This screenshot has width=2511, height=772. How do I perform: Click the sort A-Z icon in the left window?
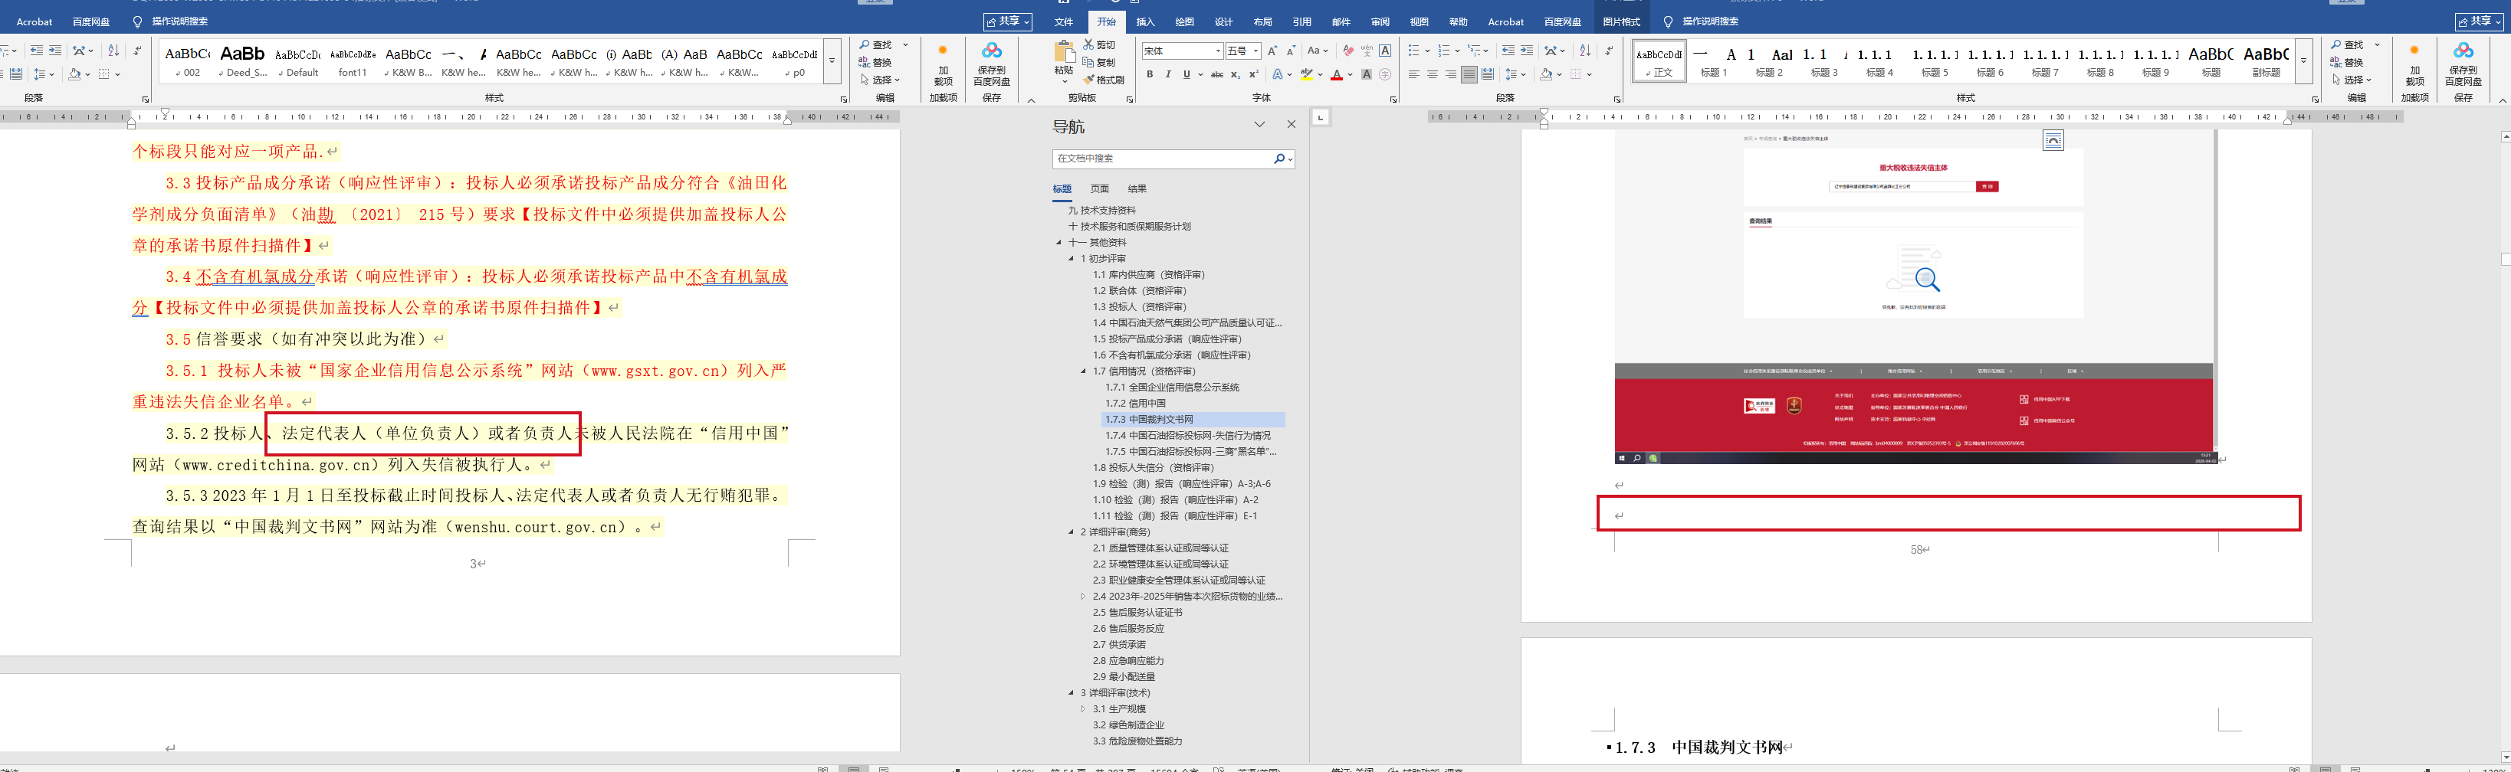coord(113,51)
